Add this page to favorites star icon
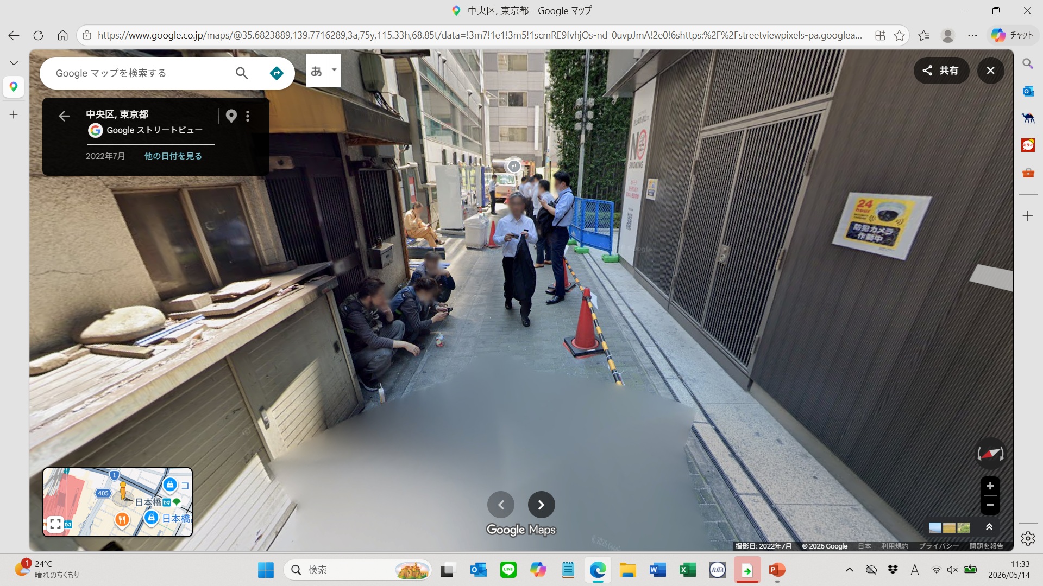The height and width of the screenshot is (586, 1043). coord(899,35)
